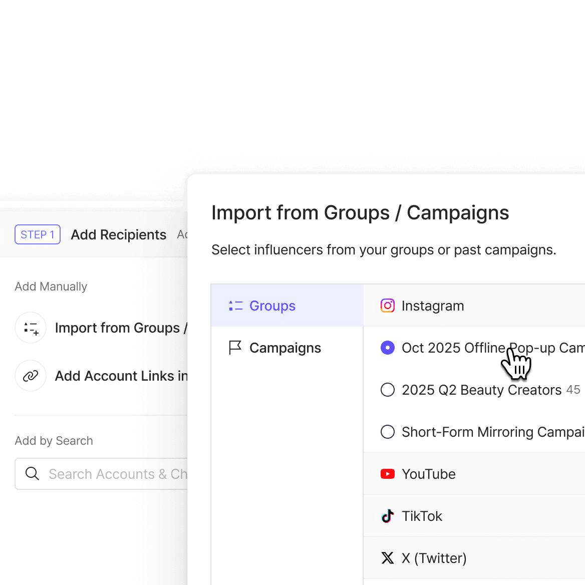
Task: Collapse the Instagram section header
Action: [x=474, y=306]
